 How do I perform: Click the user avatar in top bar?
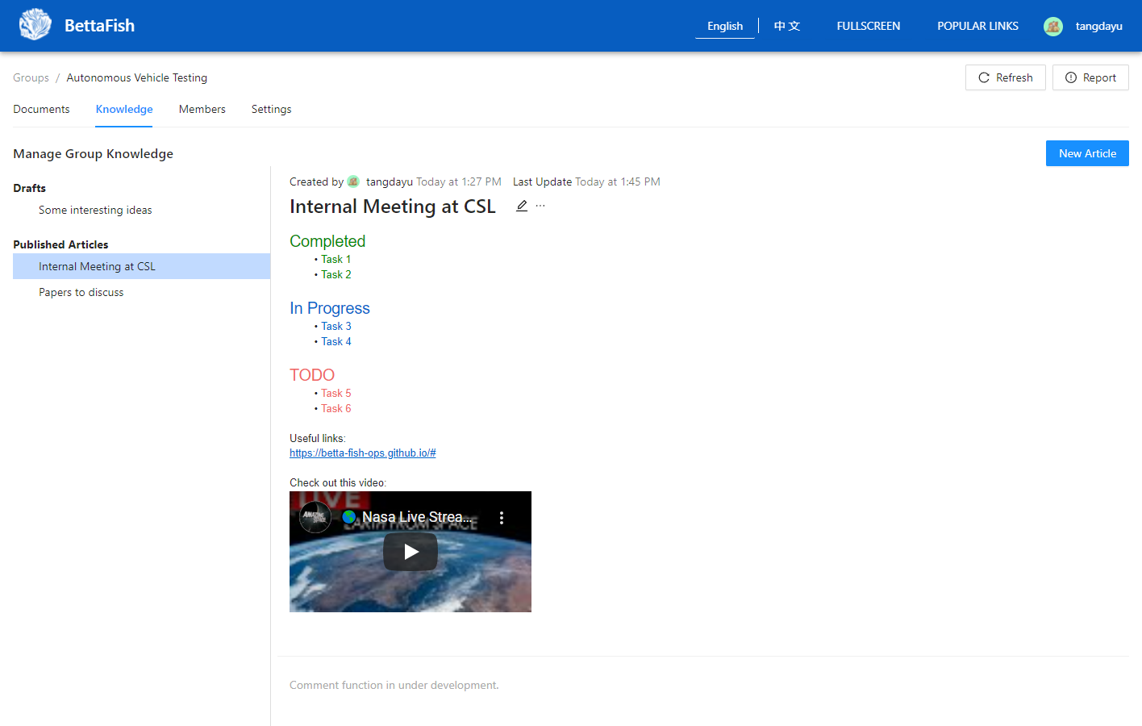[1052, 27]
